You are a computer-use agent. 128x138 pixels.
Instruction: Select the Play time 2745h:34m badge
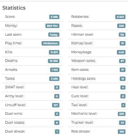[x=51, y=43]
